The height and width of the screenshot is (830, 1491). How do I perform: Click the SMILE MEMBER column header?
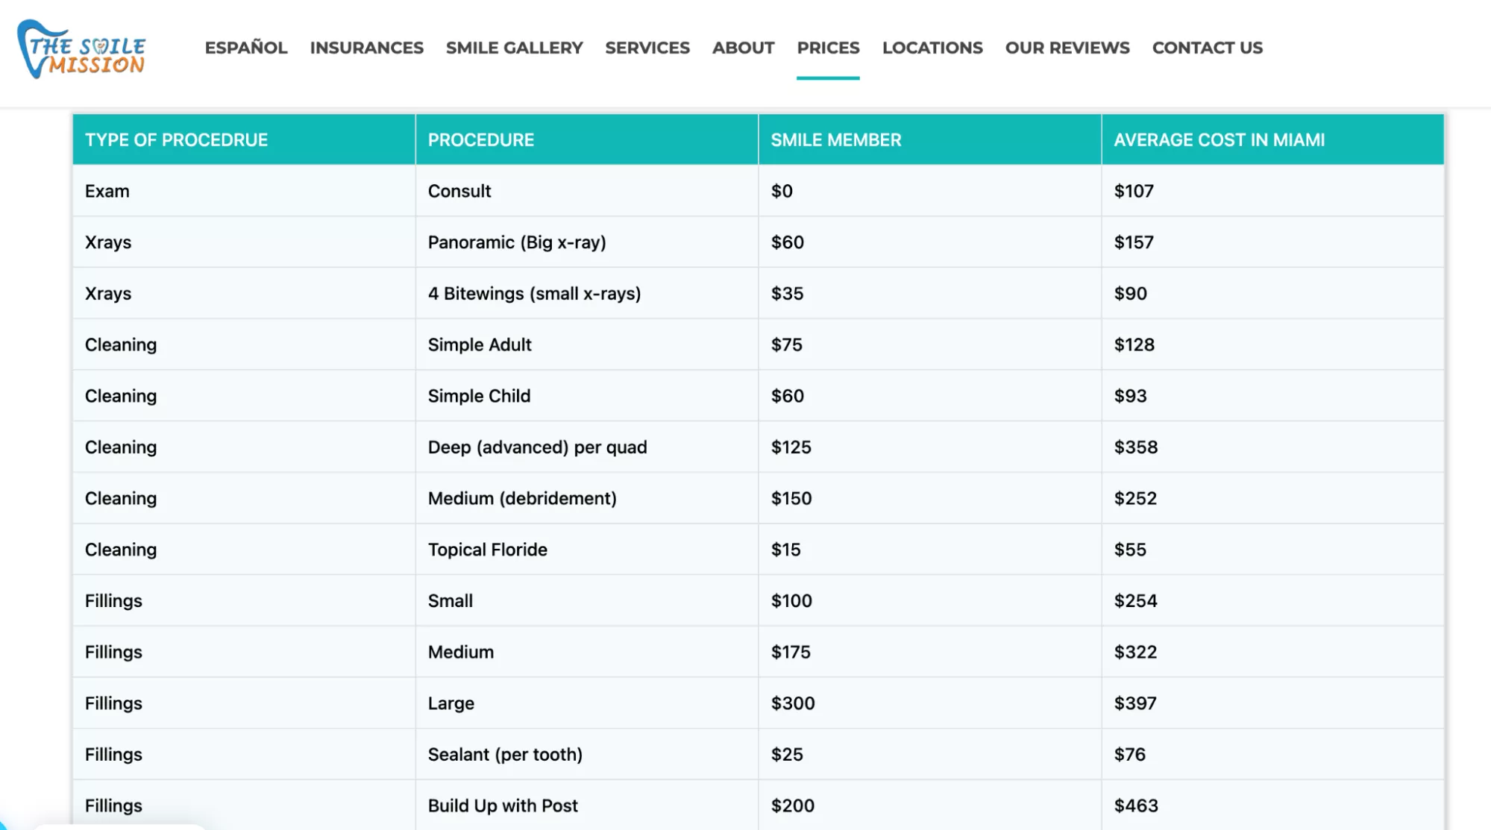coord(835,139)
